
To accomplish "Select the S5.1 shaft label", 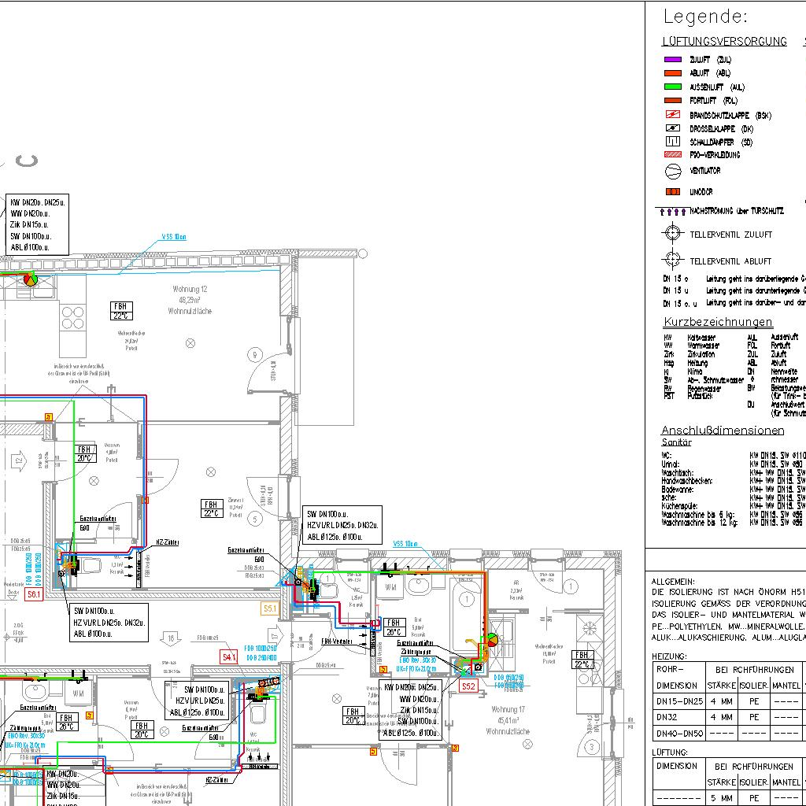I will [269, 608].
